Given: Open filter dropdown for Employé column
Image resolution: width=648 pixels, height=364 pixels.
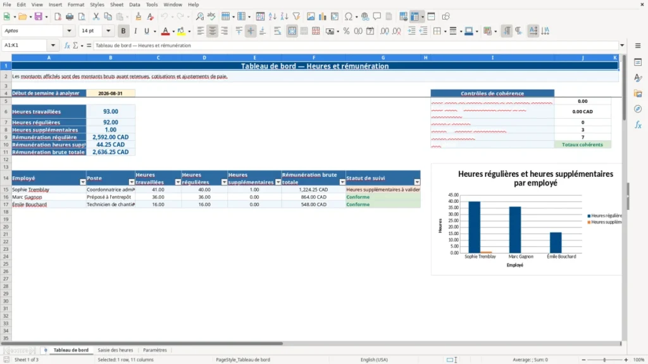Looking at the screenshot, I should click(83, 182).
